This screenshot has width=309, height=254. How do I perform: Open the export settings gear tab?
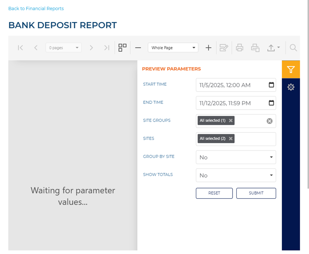pos(291,87)
